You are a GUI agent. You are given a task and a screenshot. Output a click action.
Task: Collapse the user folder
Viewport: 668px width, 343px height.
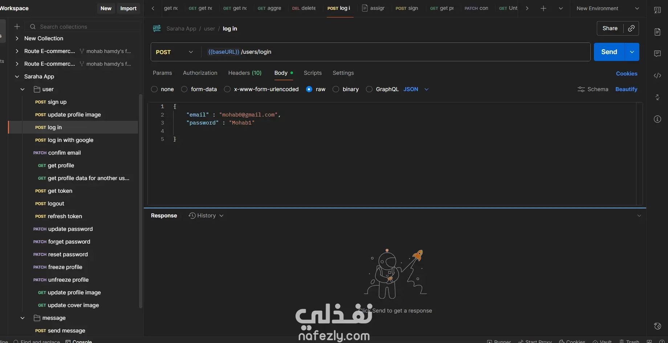click(x=23, y=89)
